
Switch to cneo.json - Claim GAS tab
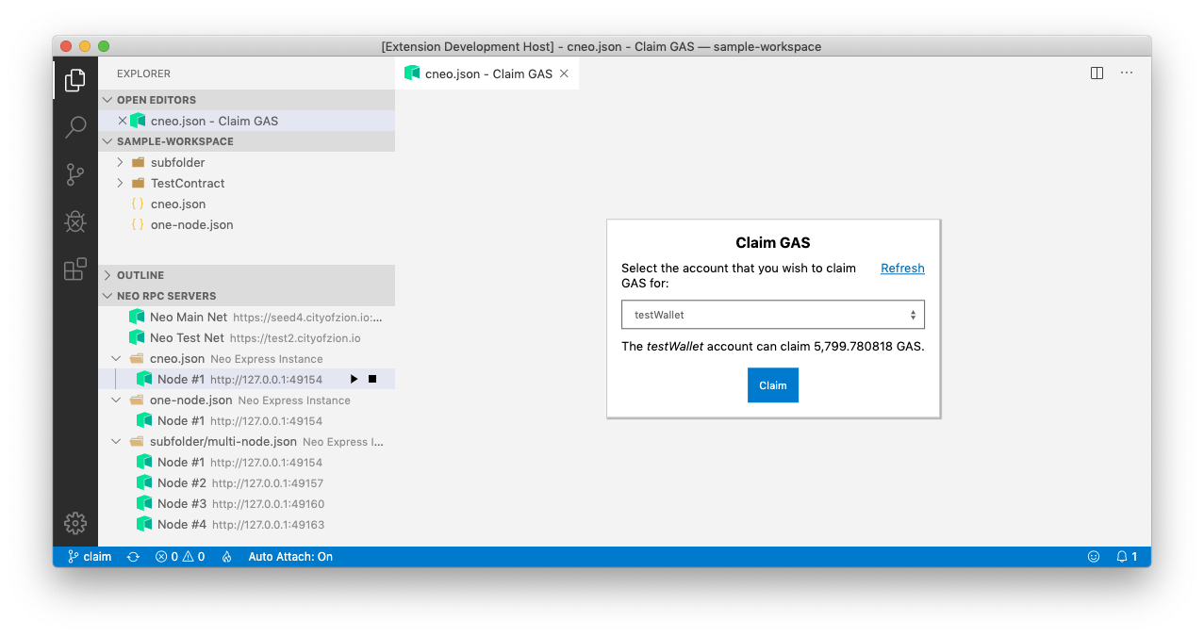(x=487, y=73)
